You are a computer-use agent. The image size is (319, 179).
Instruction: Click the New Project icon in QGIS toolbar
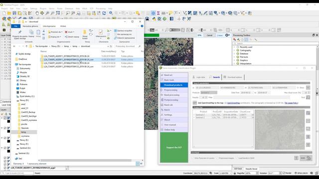(4, 13)
